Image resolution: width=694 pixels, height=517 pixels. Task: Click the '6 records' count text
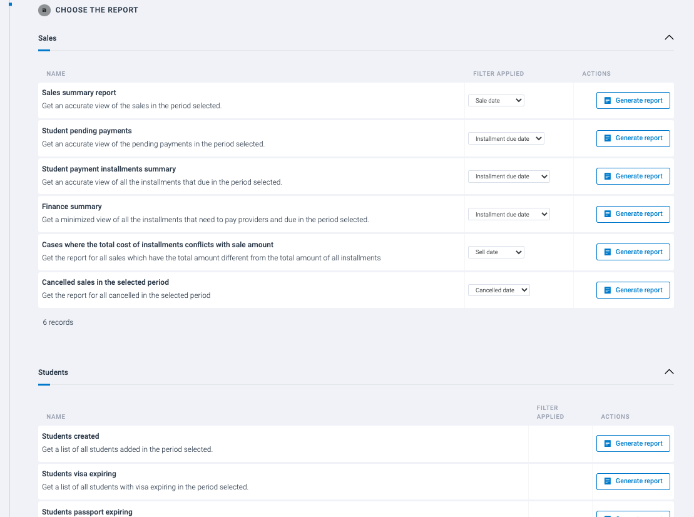point(58,322)
